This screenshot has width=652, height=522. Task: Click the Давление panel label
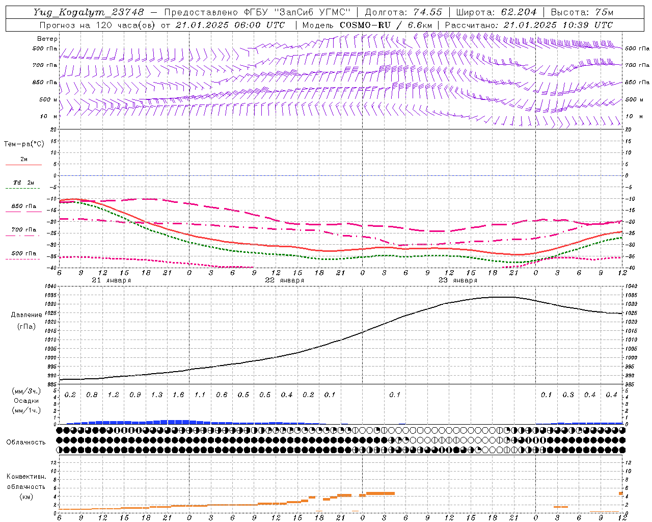(x=26, y=315)
